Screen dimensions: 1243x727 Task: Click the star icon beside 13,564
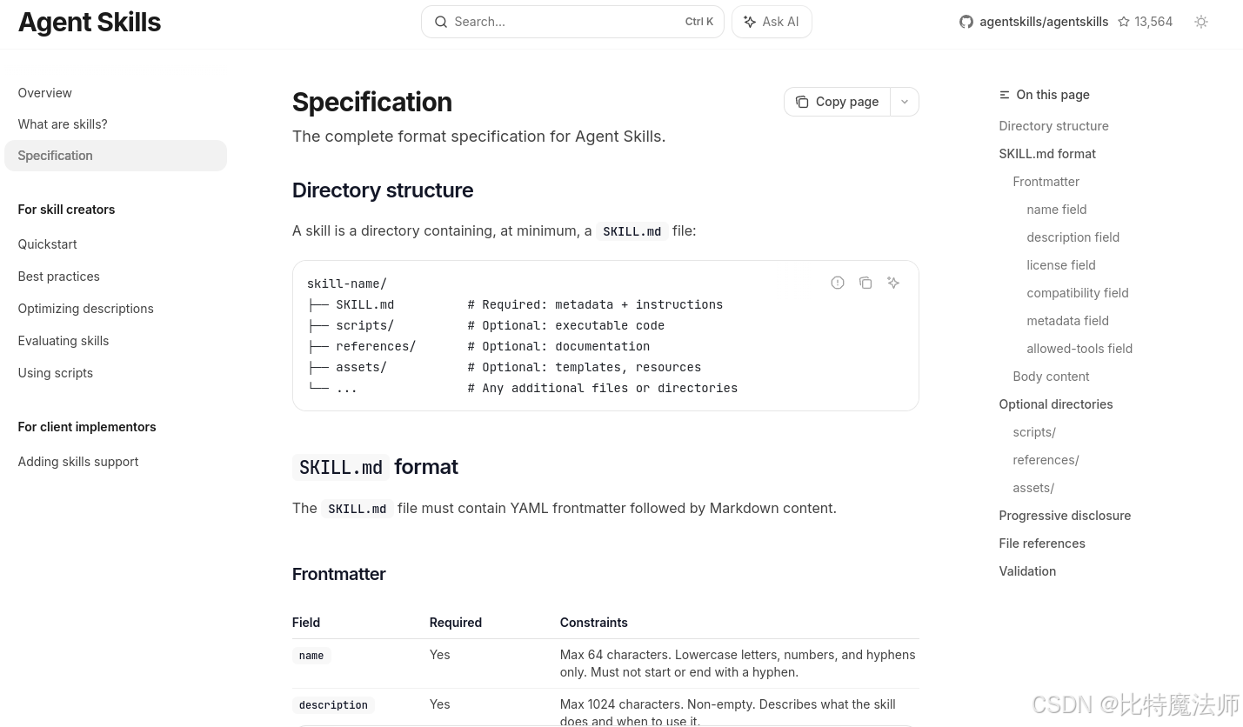click(x=1124, y=22)
